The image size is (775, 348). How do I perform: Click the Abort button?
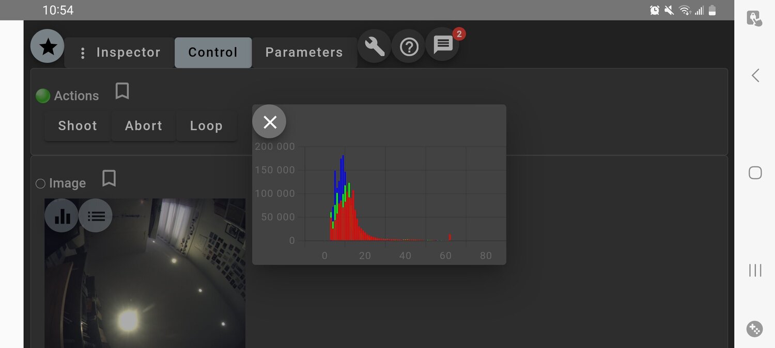144,126
